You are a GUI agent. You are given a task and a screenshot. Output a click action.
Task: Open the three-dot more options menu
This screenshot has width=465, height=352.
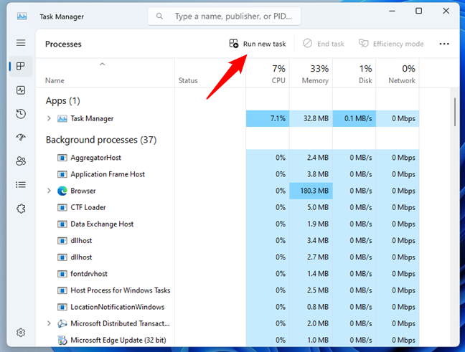point(444,44)
